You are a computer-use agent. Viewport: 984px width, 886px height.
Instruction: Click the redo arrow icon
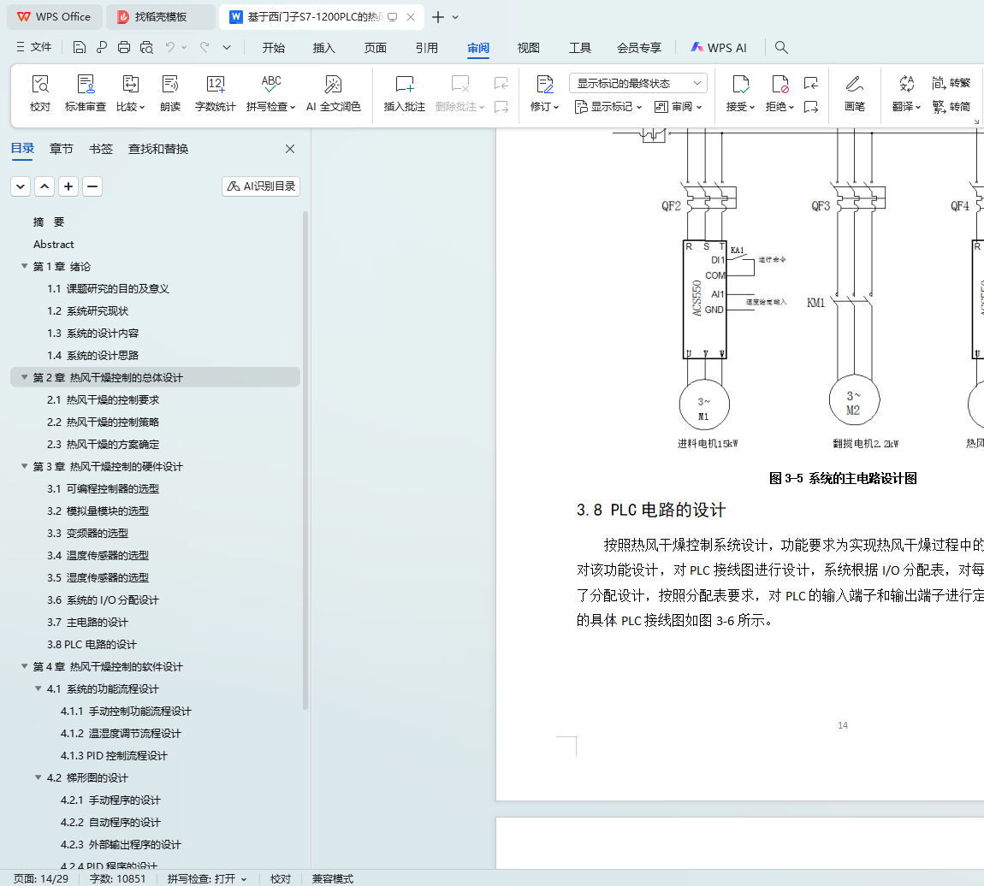(x=205, y=47)
